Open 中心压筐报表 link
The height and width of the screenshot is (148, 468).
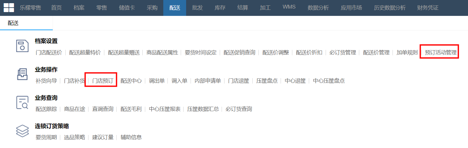pyautogui.click(x=165, y=109)
